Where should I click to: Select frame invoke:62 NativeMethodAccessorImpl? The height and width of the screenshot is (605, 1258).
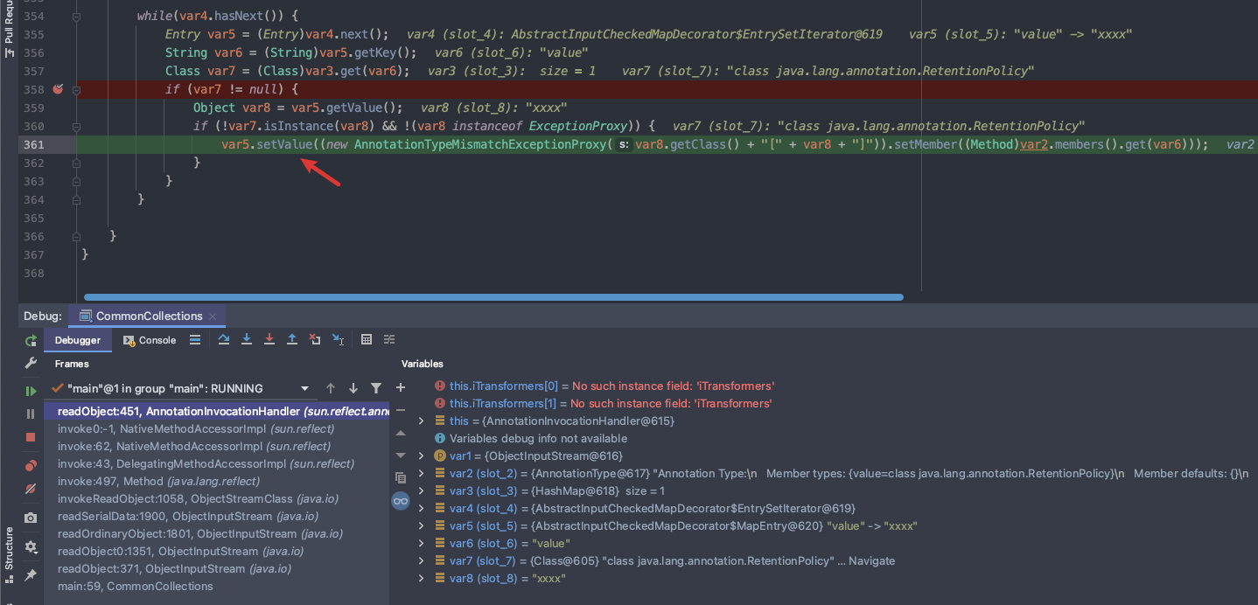217,446
